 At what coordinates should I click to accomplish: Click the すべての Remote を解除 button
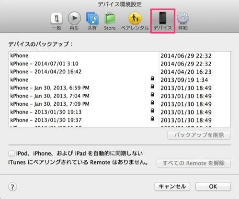(x=193, y=163)
